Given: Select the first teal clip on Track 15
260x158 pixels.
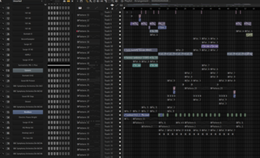Looking at the screenshot, I should [x=137, y=65].
